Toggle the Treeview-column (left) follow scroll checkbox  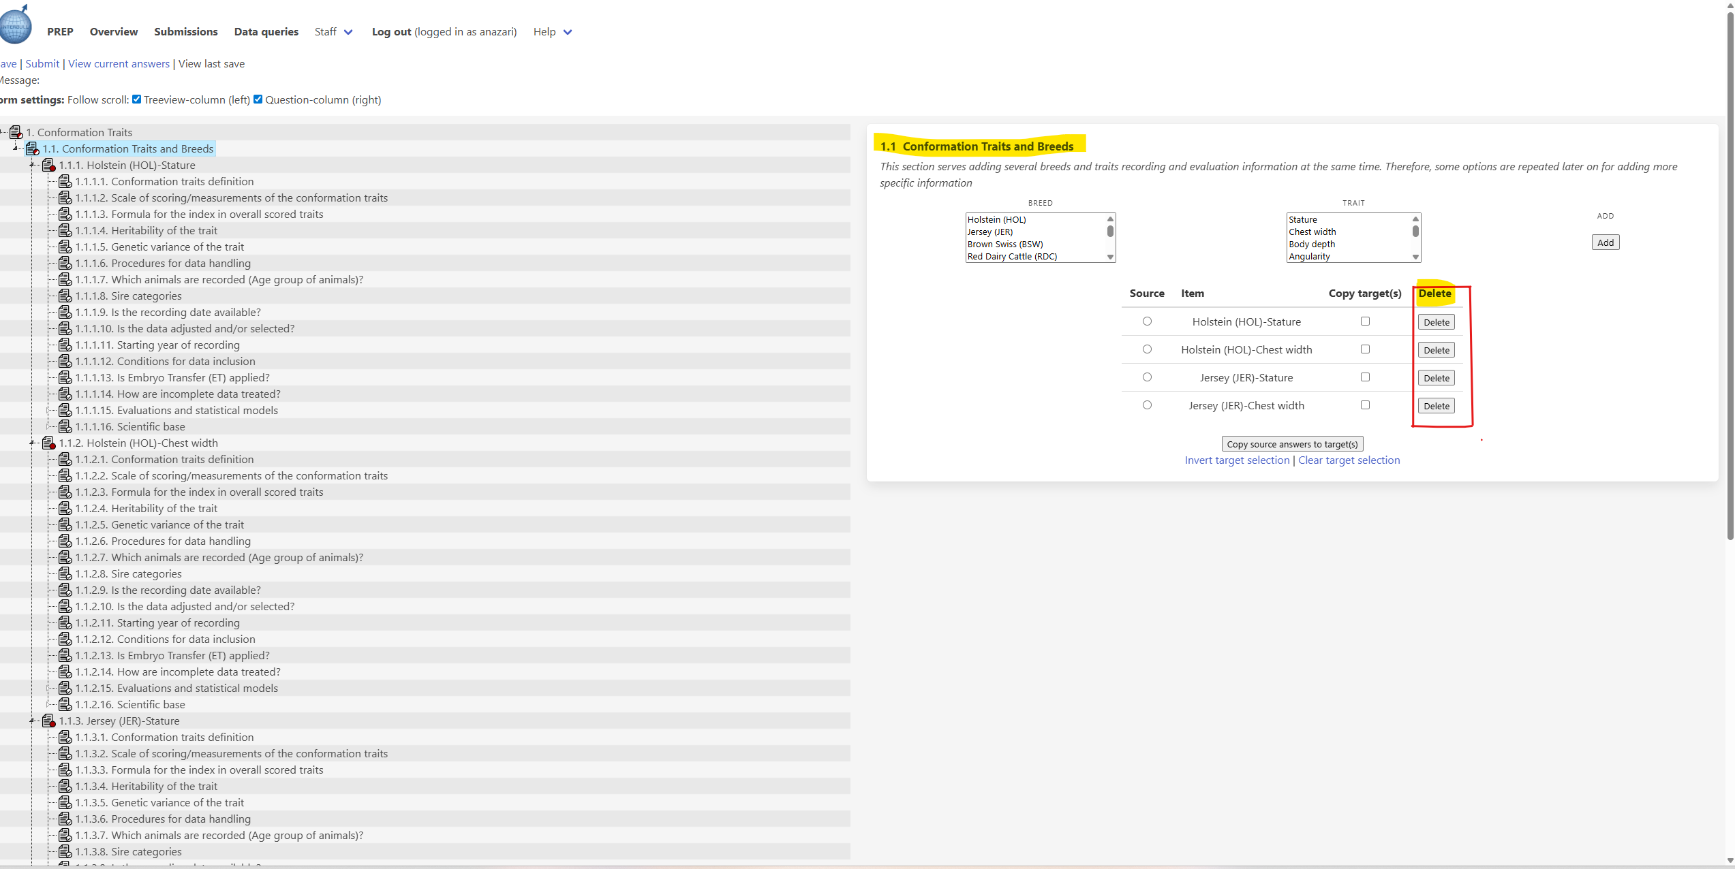click(x=137, y=99)
